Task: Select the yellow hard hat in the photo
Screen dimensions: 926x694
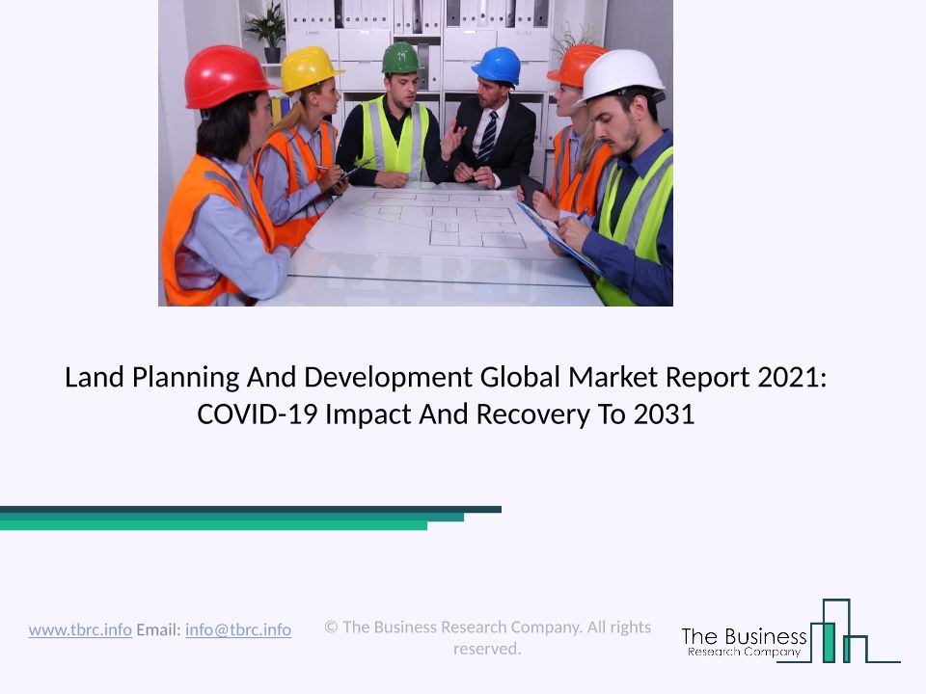Action: 308,67
